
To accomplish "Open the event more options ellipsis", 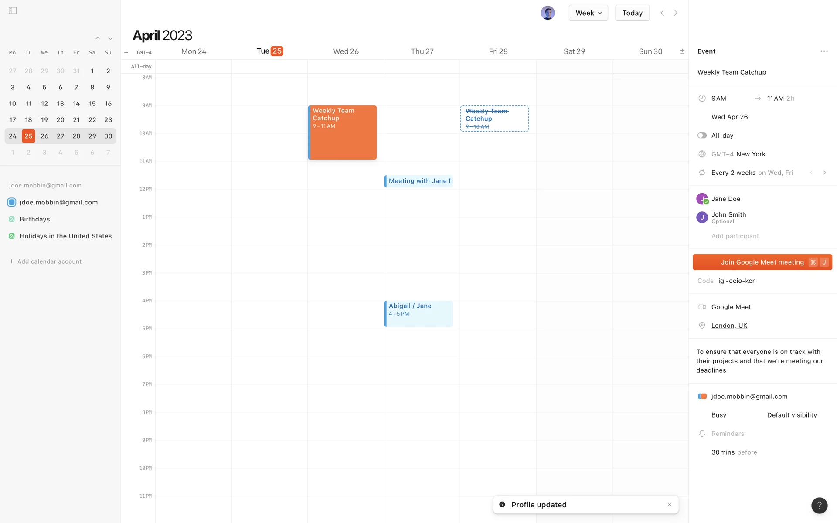I will coord(824,51).
